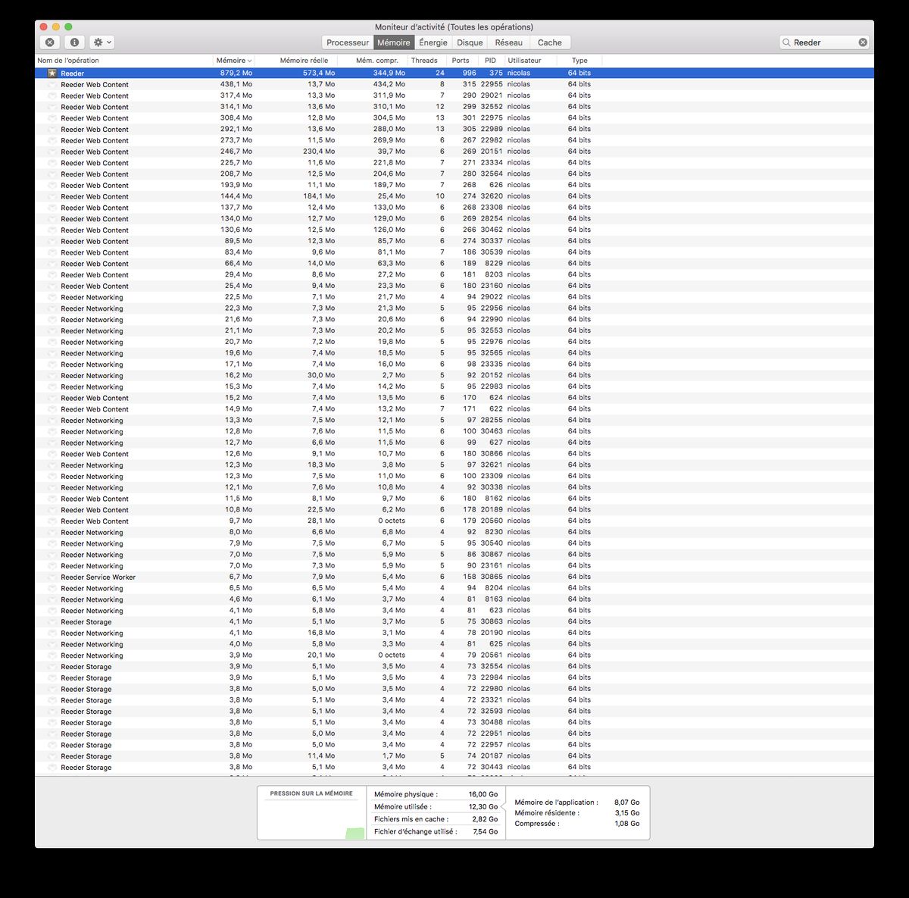Click the 996 ports cell

pyautogui.click(x=470, y=74)
